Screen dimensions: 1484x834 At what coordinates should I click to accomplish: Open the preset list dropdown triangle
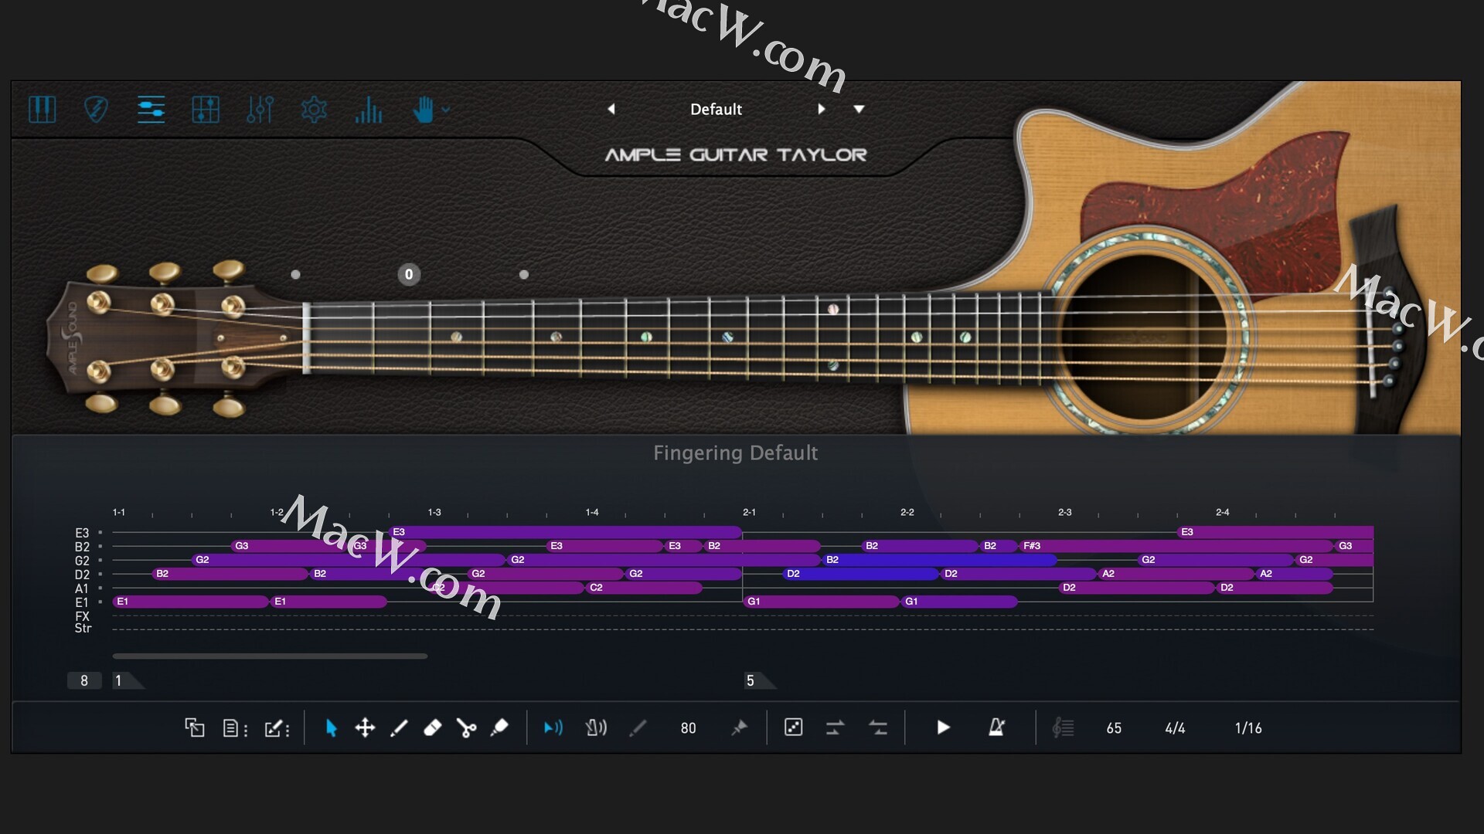pyautogui.click(x=859, y=110)
